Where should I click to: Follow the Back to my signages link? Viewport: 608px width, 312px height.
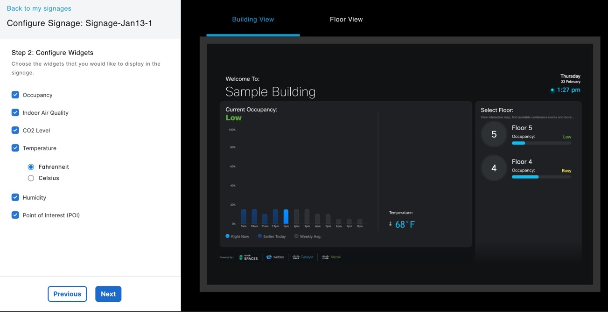39,8
